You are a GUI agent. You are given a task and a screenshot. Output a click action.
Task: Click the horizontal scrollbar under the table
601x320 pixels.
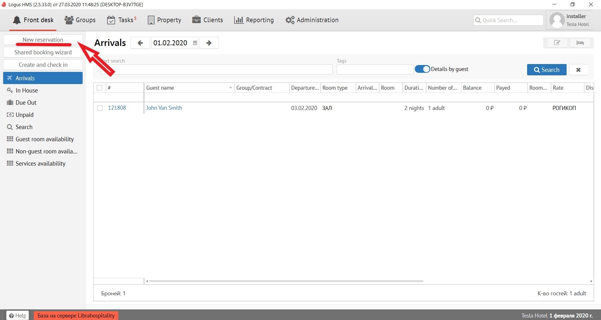coord(286,281)
